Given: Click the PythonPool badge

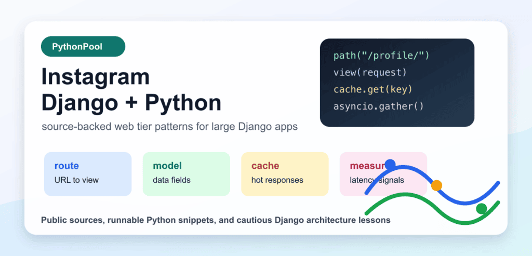Looking at the screenshot, I should pyautogui.click(x=83, y=46).
